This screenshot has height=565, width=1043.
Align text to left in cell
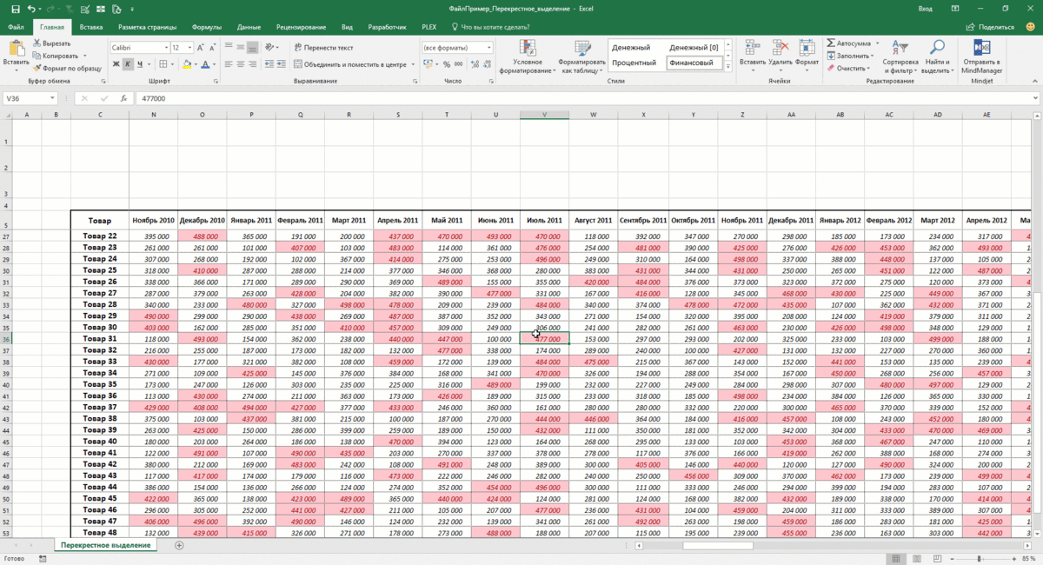(x=229, y=64)
